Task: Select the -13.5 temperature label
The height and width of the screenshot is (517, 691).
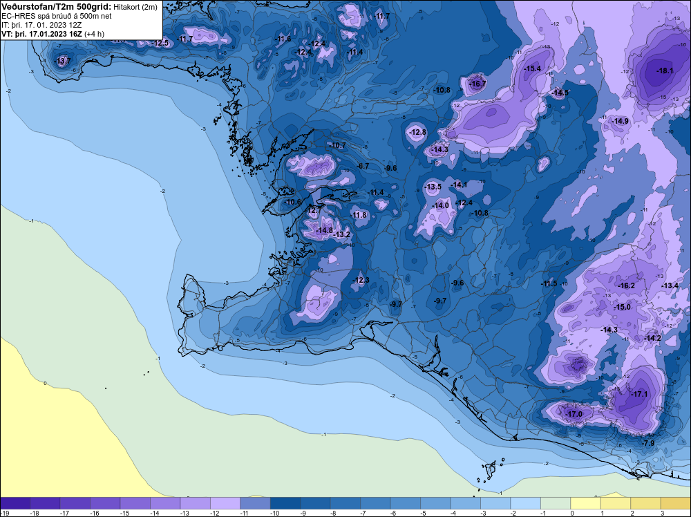Action: (433, 187)
